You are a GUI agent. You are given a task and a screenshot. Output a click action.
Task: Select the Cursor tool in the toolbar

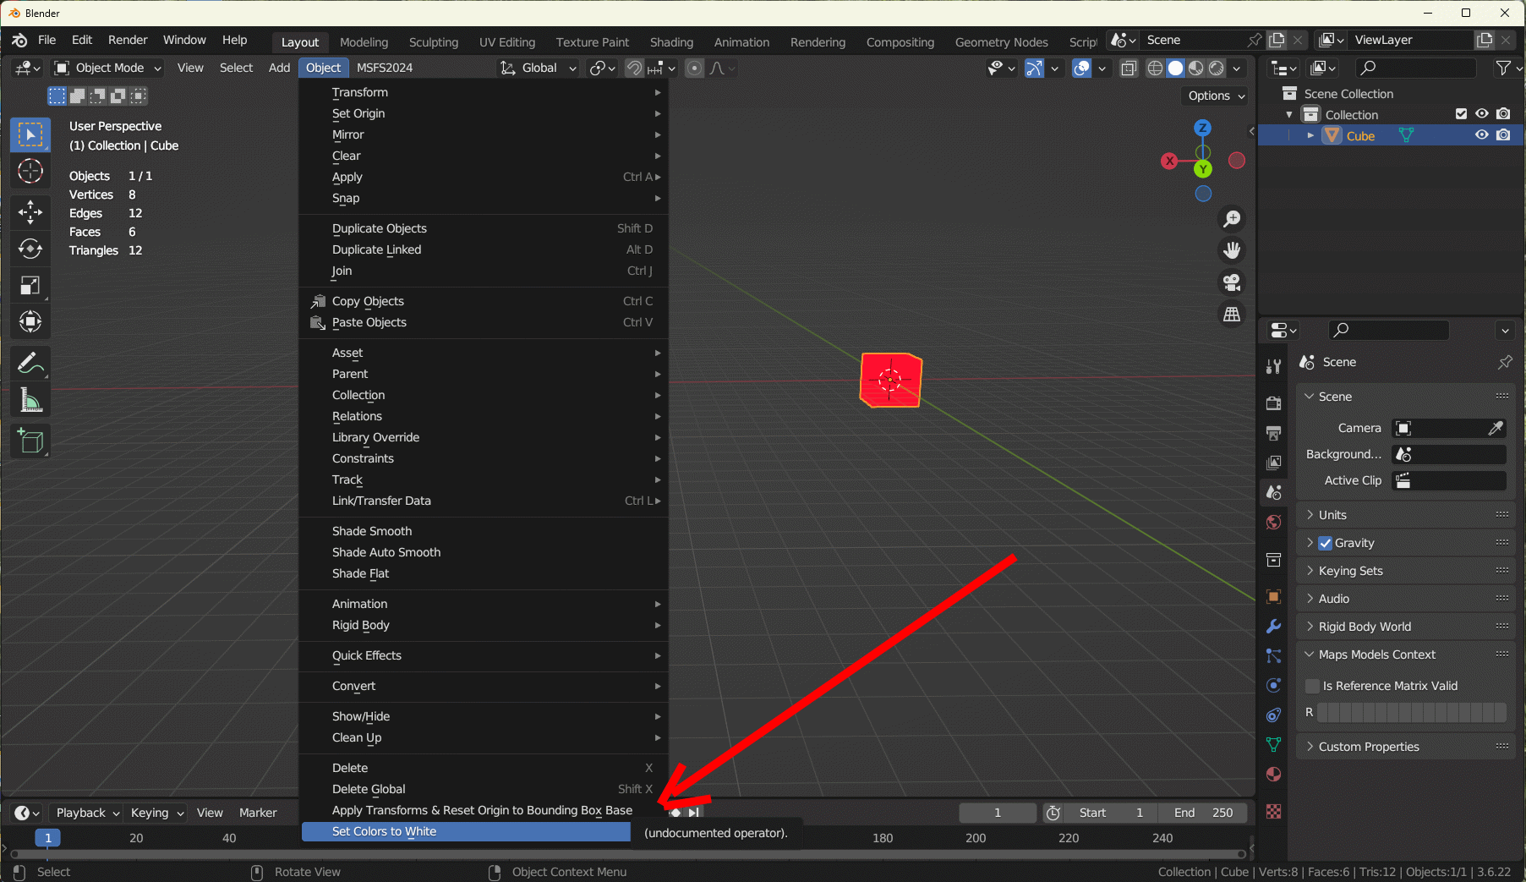tap(30, 172)
